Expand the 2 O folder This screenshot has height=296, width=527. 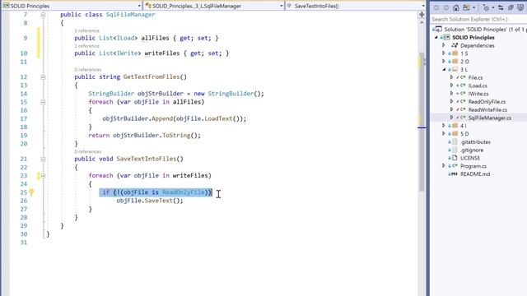[444, 61]
